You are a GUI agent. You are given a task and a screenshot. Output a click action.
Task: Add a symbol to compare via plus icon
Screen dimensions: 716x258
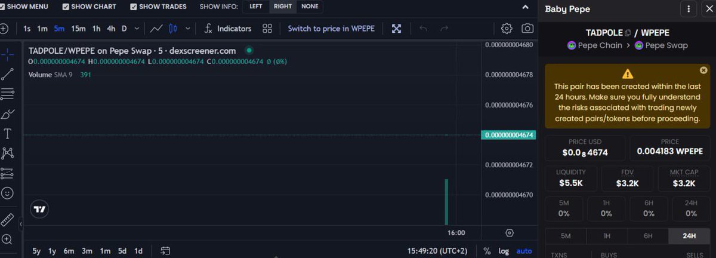click(4, 29)
